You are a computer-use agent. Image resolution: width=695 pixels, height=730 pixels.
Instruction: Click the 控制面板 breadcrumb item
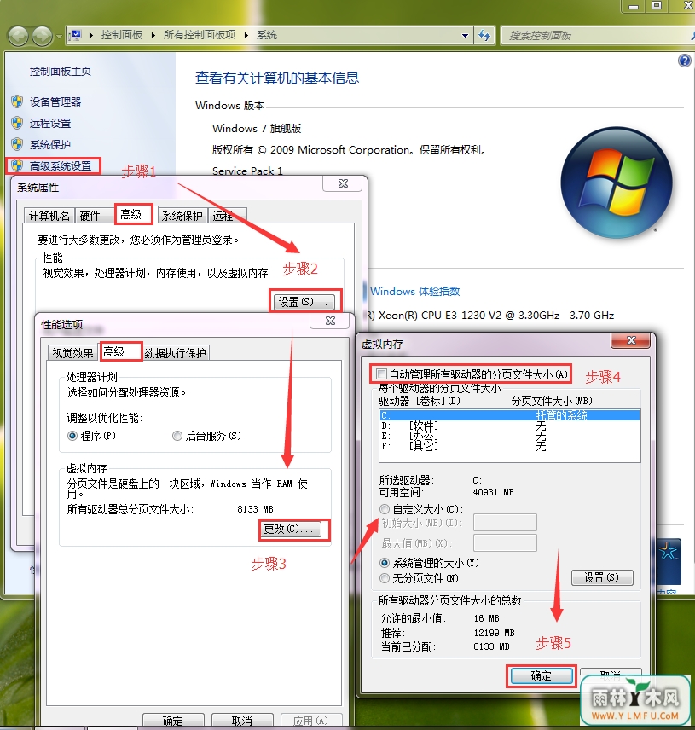click(x=121, y=35)
